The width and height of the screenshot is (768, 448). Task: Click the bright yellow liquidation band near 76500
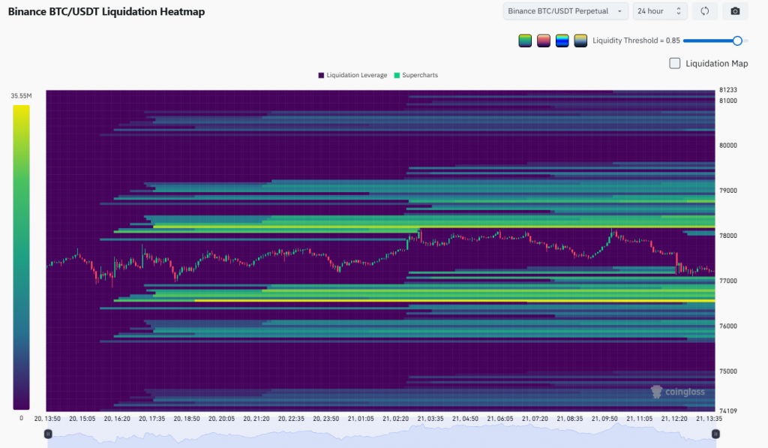[x=455, y=300]
